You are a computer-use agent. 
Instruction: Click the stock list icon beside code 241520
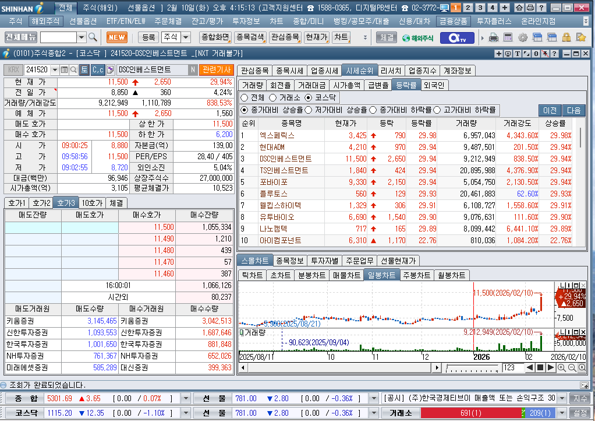[65, 69]
